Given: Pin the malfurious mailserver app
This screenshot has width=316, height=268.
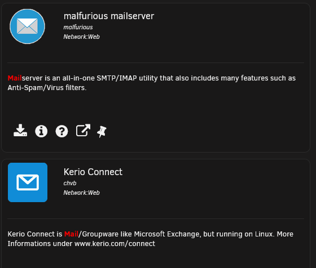Looking at the screenshot, I should coord(102,132).
